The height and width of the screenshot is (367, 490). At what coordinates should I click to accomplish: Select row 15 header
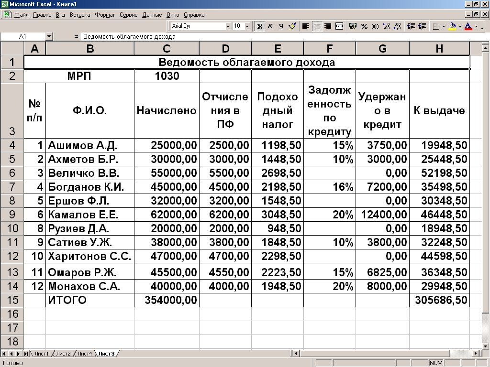[x=12, y=300]
